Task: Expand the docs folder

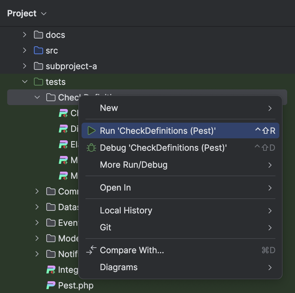Action: [x=25, y=35]
